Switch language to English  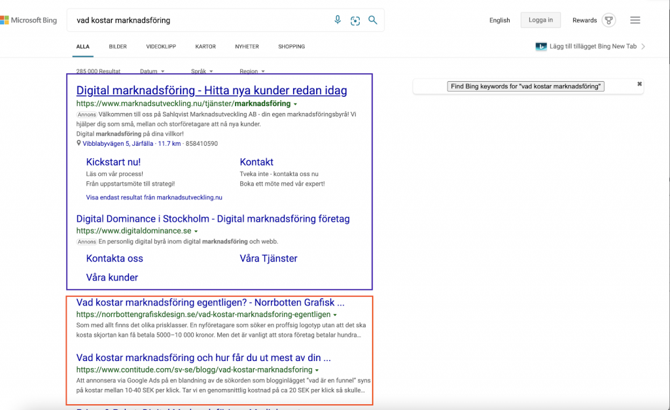(x=499, y=20)
